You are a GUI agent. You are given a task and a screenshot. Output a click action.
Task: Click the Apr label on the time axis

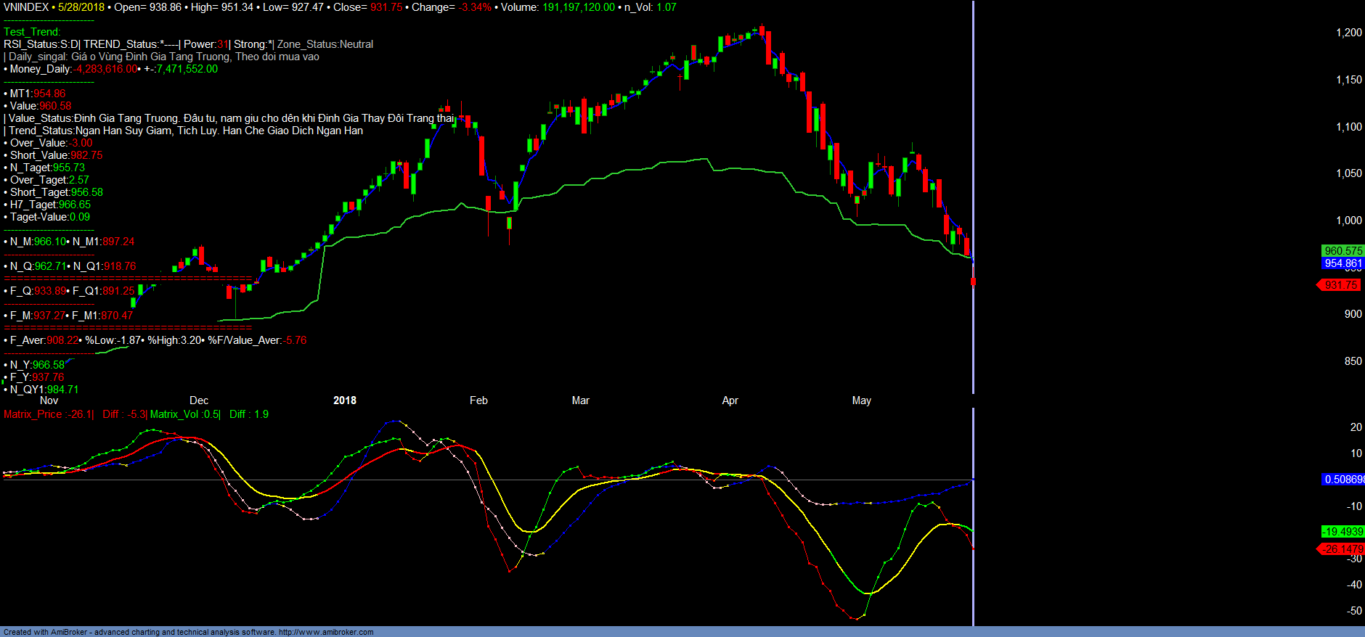pyautogui.click(x=730, y=400)
